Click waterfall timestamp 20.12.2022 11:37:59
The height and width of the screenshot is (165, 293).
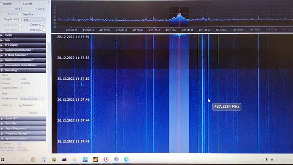(x=73, y=37)
